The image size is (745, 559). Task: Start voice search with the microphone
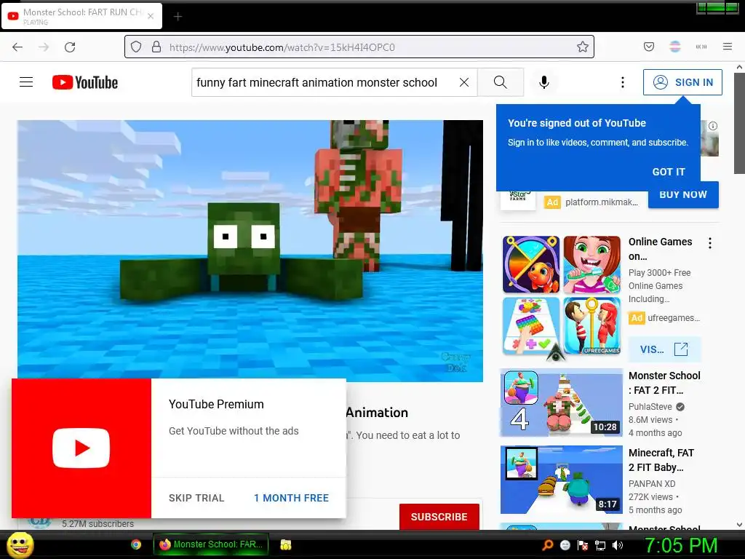pos(544,82)
